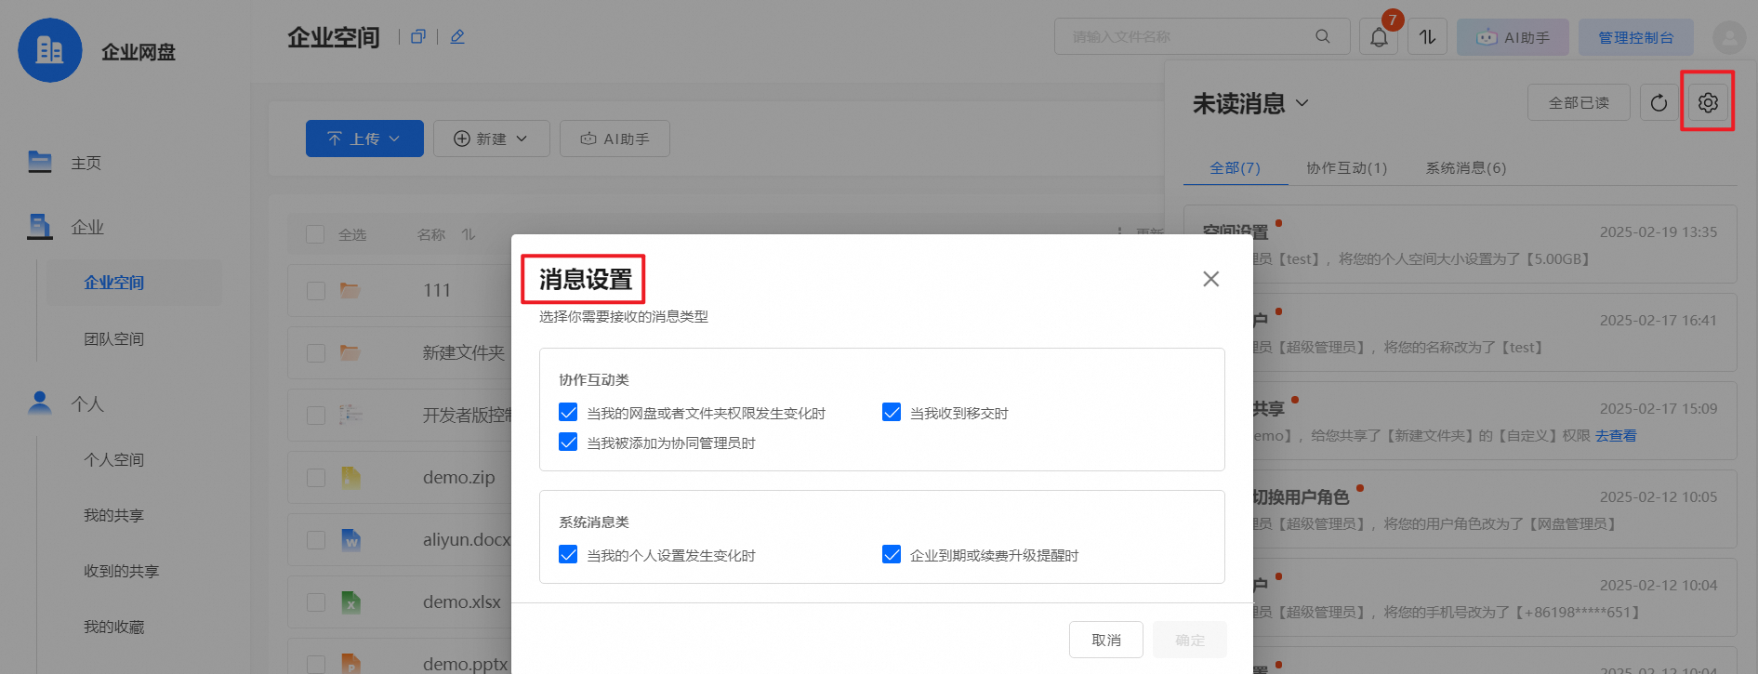
Task: Click the folder icon of 新建文件夹
Action: coord(350,352)
